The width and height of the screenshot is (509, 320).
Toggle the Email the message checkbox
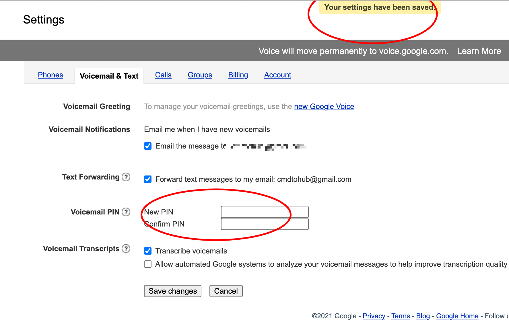148,146
